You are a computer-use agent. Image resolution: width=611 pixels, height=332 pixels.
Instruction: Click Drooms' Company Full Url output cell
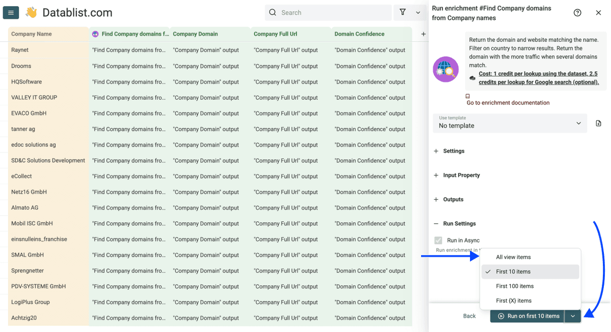[x=291, y=66]
